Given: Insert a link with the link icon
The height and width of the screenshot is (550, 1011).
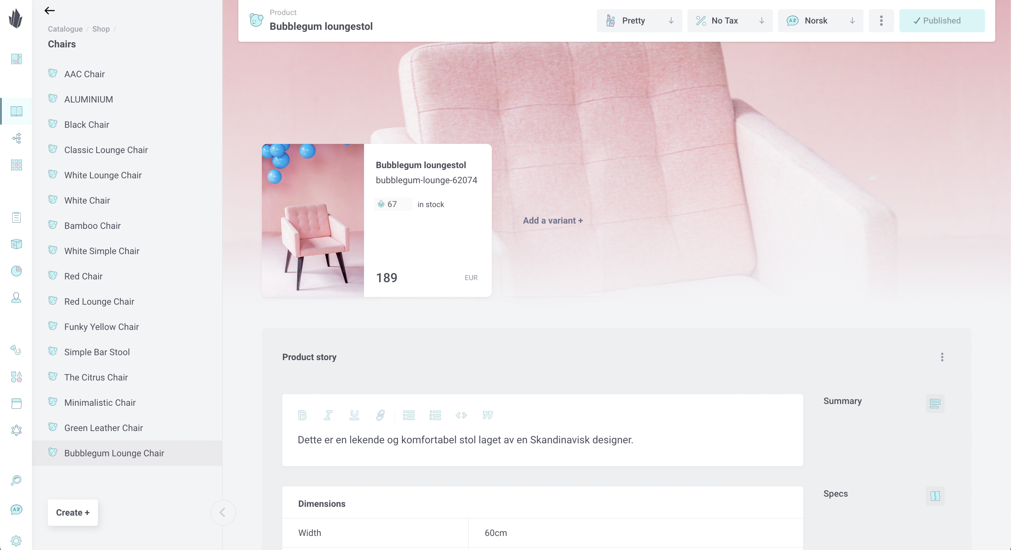Looking at the screenshot, I should (380, 415).
